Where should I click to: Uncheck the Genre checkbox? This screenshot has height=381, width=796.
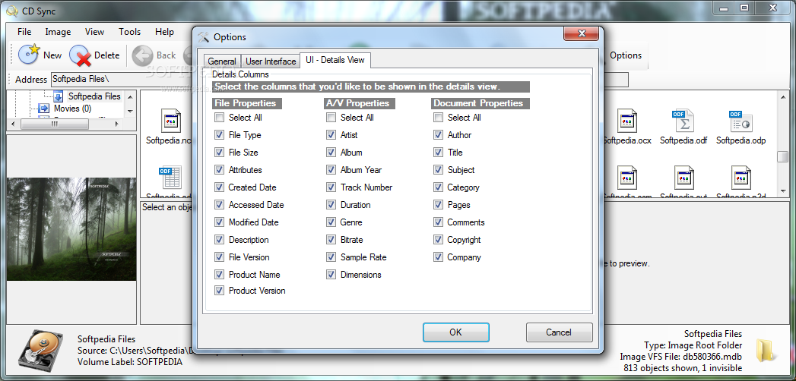click(331, 222)
